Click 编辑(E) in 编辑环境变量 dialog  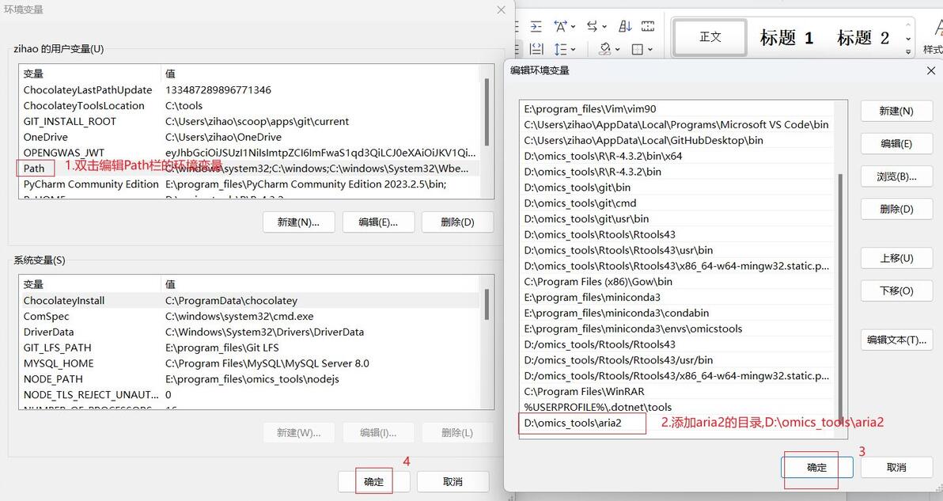896,144
